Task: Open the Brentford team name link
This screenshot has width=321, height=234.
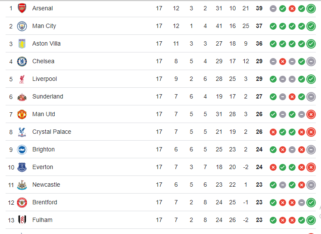Action: pyautogui.click(x=44, y=202)
